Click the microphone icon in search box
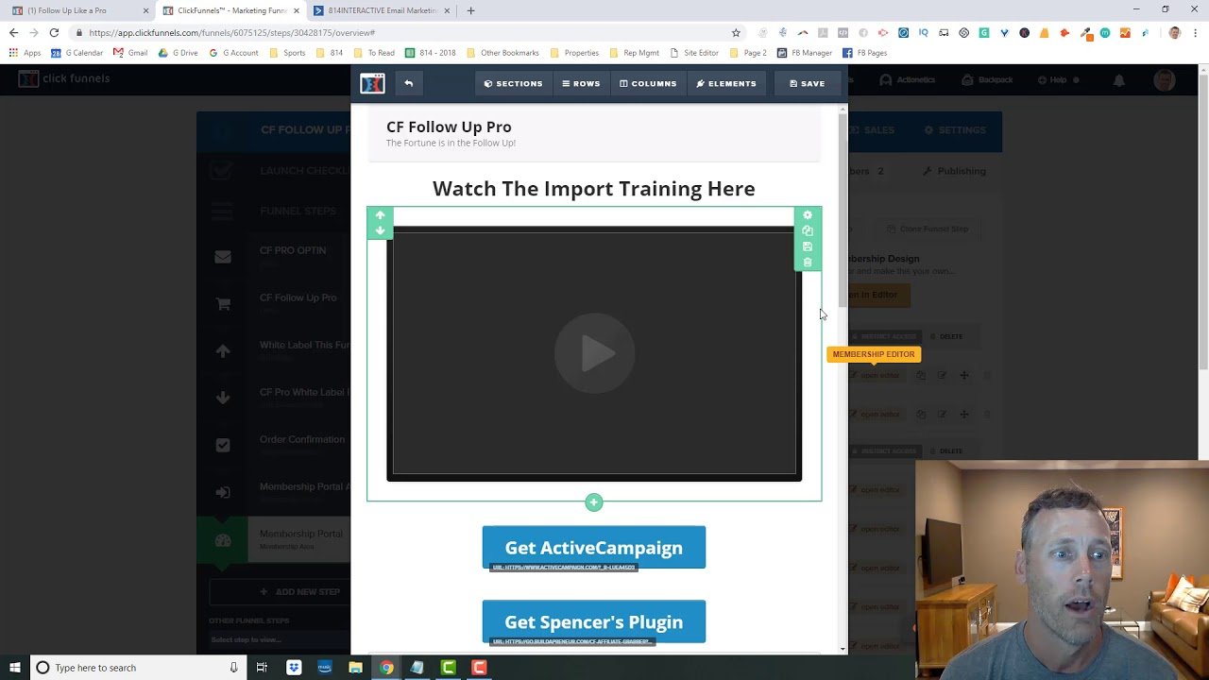 233,668
